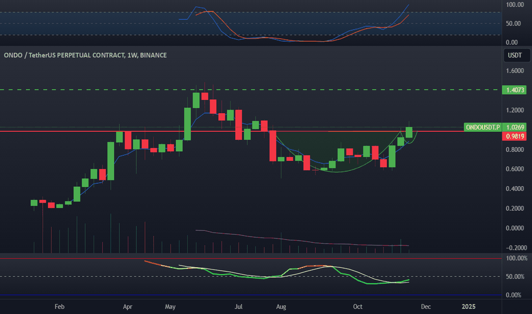Select the Jul label on time axis
This screenshot has height=314, width=532.
(x=239, y=307)
